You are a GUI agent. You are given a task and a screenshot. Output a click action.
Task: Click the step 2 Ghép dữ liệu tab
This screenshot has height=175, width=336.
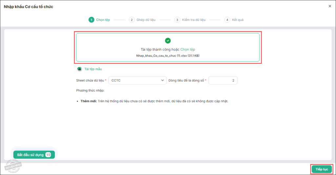coord(142,20)
